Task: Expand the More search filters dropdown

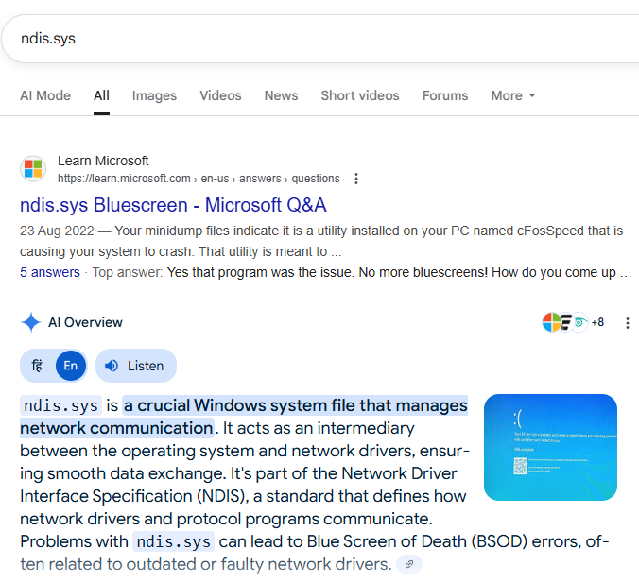Action: click(x=513, y=95)
